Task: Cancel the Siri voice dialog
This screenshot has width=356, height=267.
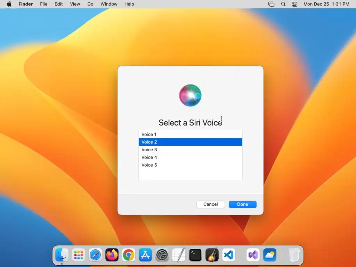Action: (x=210, y=204)
